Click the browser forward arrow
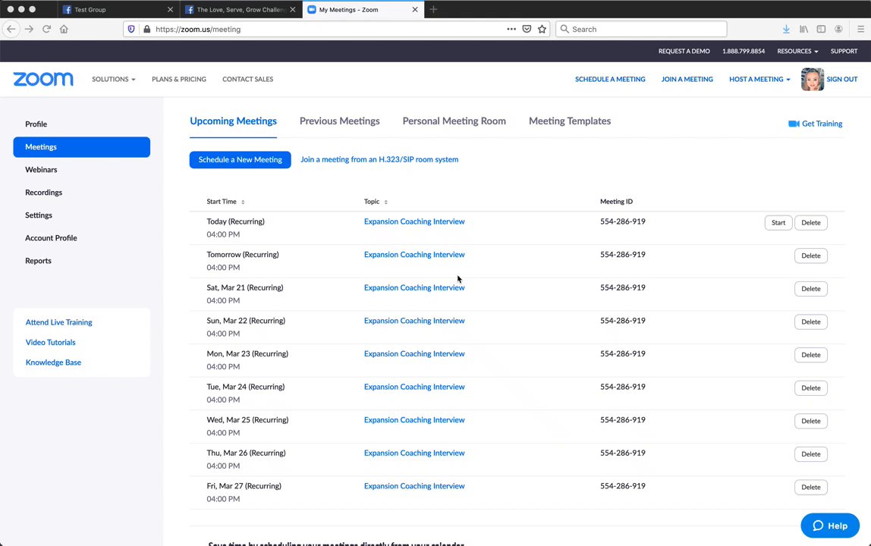Image resolution: width=871 pixels, height=546 pixels. [30, 29]
